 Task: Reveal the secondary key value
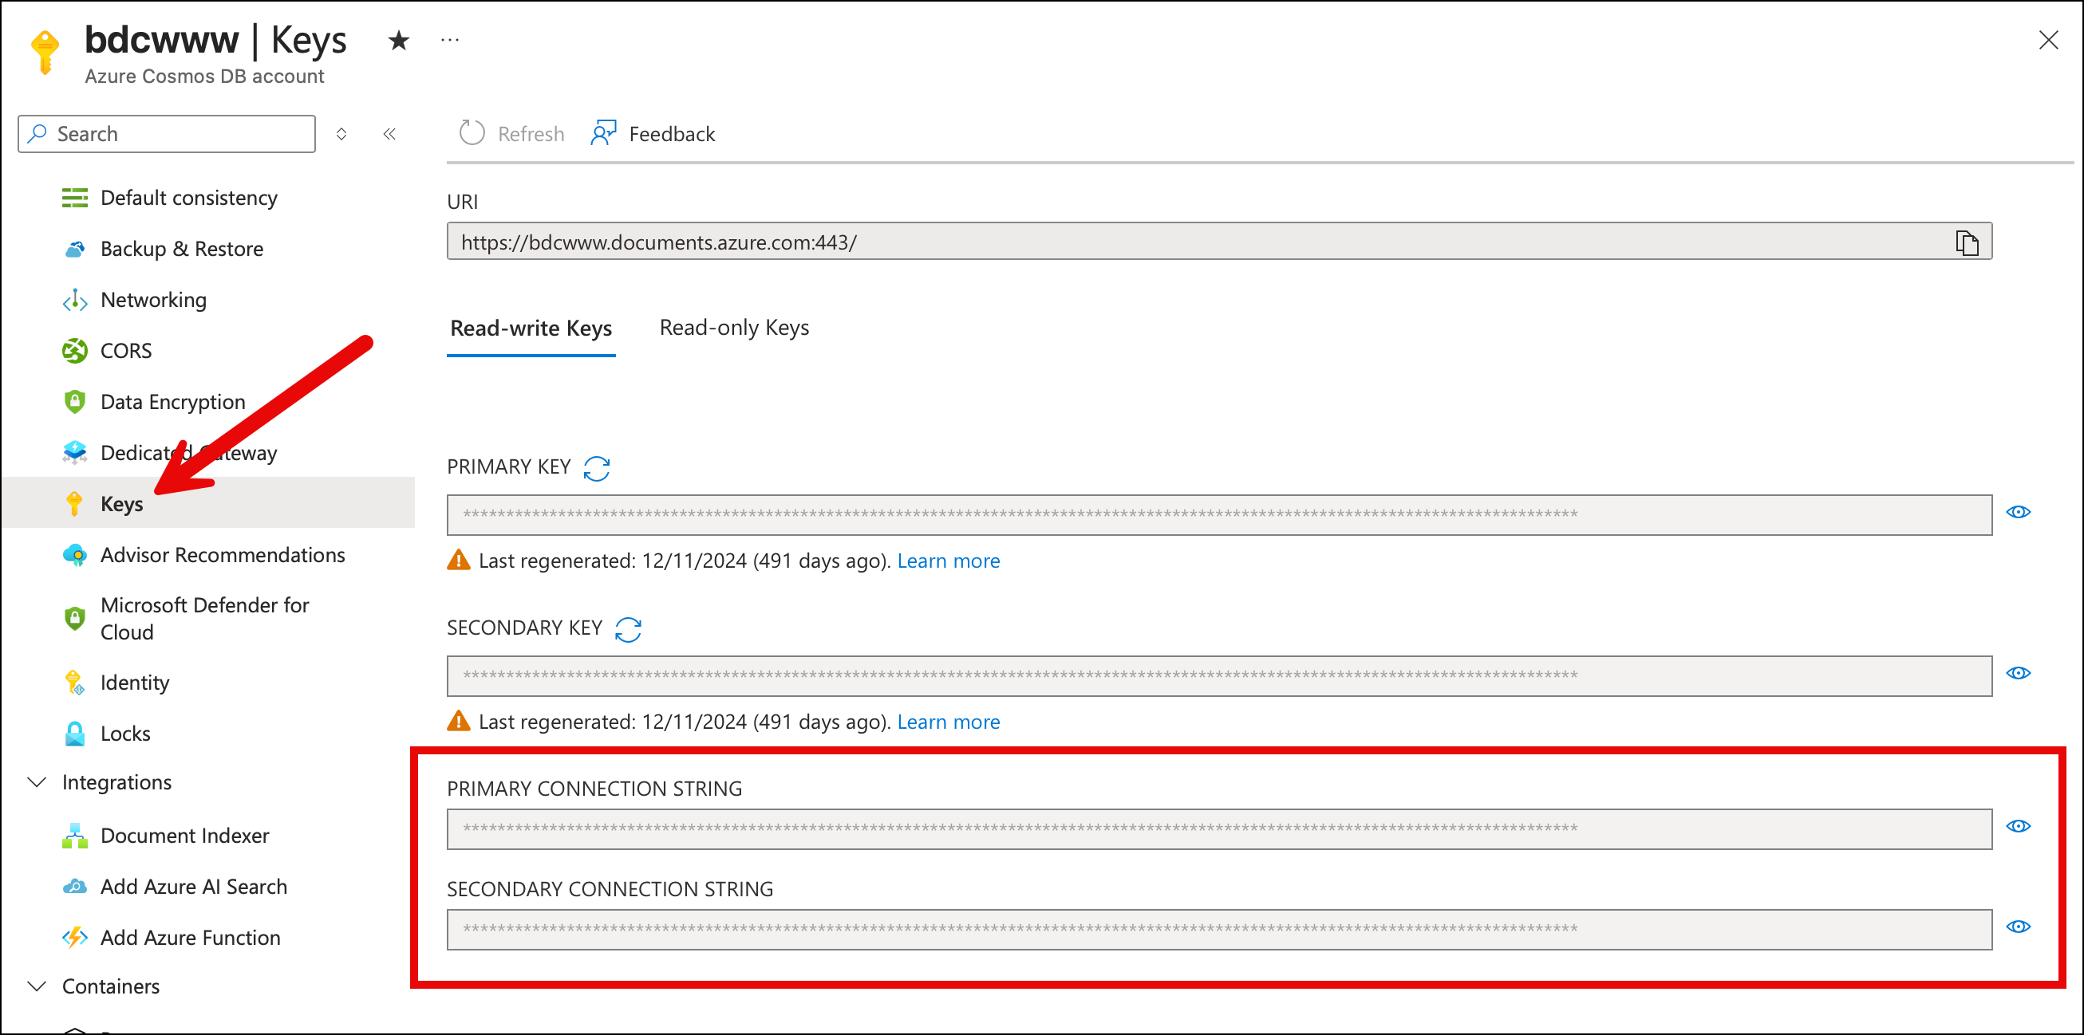click(2018, 674)
